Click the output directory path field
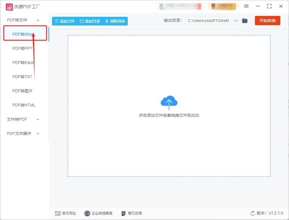The width and height of the screenshot is (289, 220). (208, 21)
